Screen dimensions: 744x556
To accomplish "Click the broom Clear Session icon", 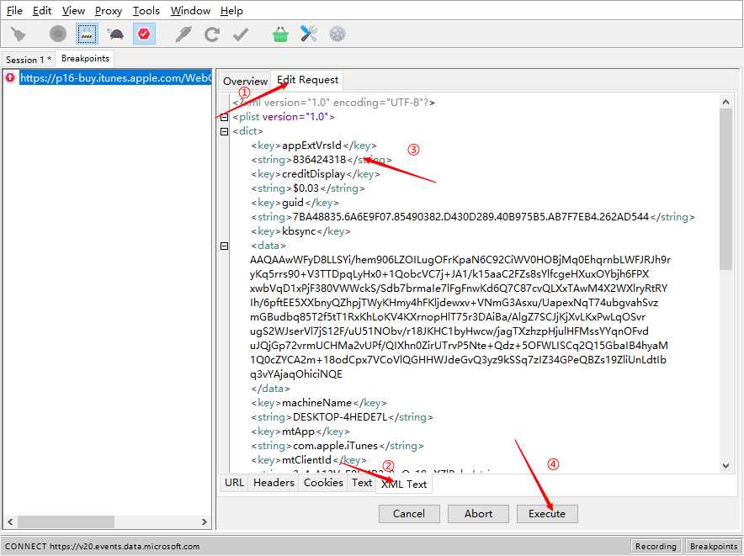I will tap(19, 34).
